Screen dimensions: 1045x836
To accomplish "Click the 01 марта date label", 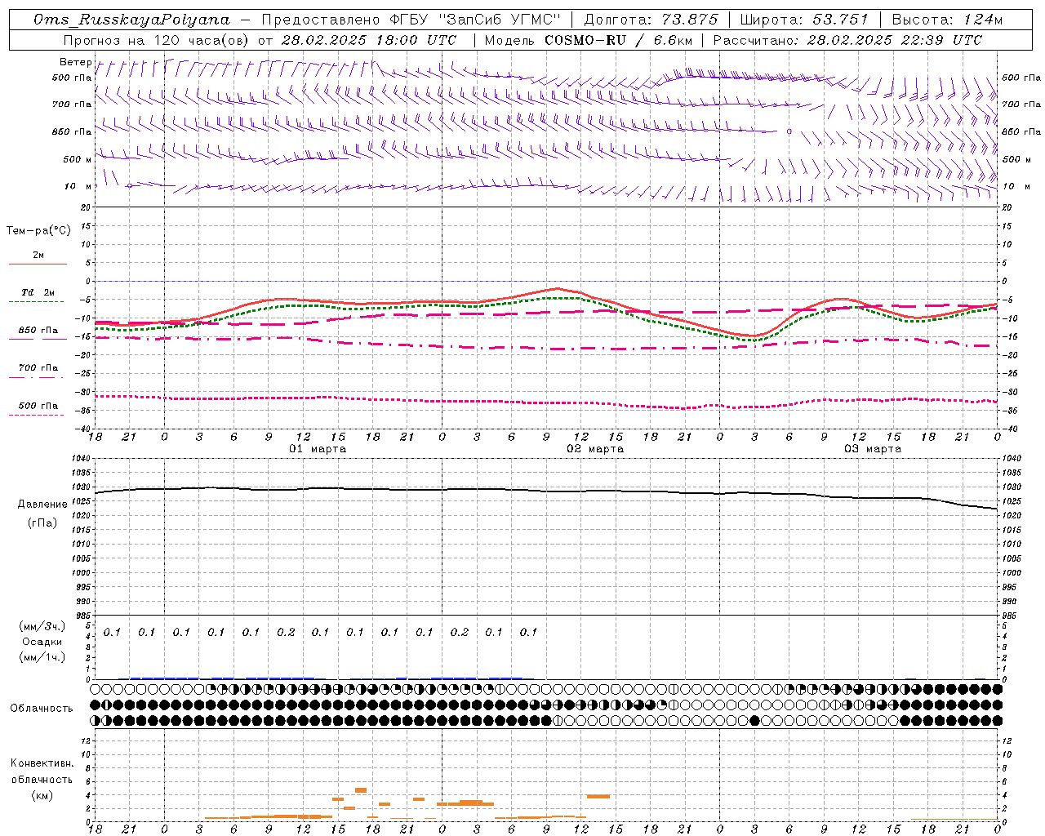I will (318, 449).
